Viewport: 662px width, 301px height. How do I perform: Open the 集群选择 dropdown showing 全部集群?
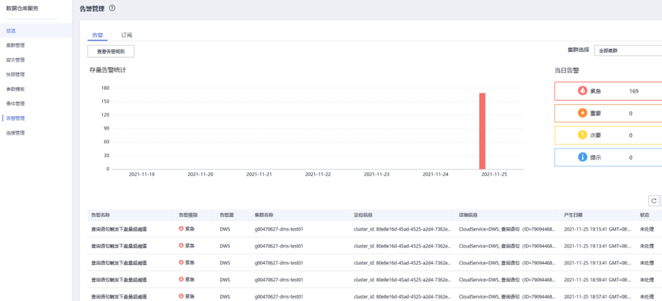[x=628, y=50]
